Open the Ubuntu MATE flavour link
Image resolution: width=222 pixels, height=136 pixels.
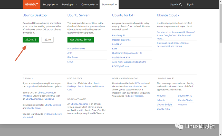[185, 96]
